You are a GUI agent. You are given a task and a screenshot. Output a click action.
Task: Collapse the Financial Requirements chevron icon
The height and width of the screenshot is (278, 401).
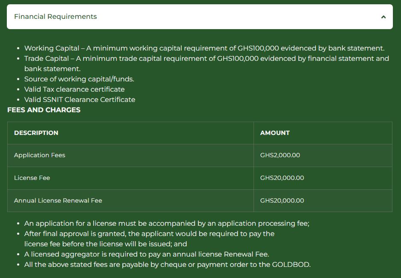(383, 17)
